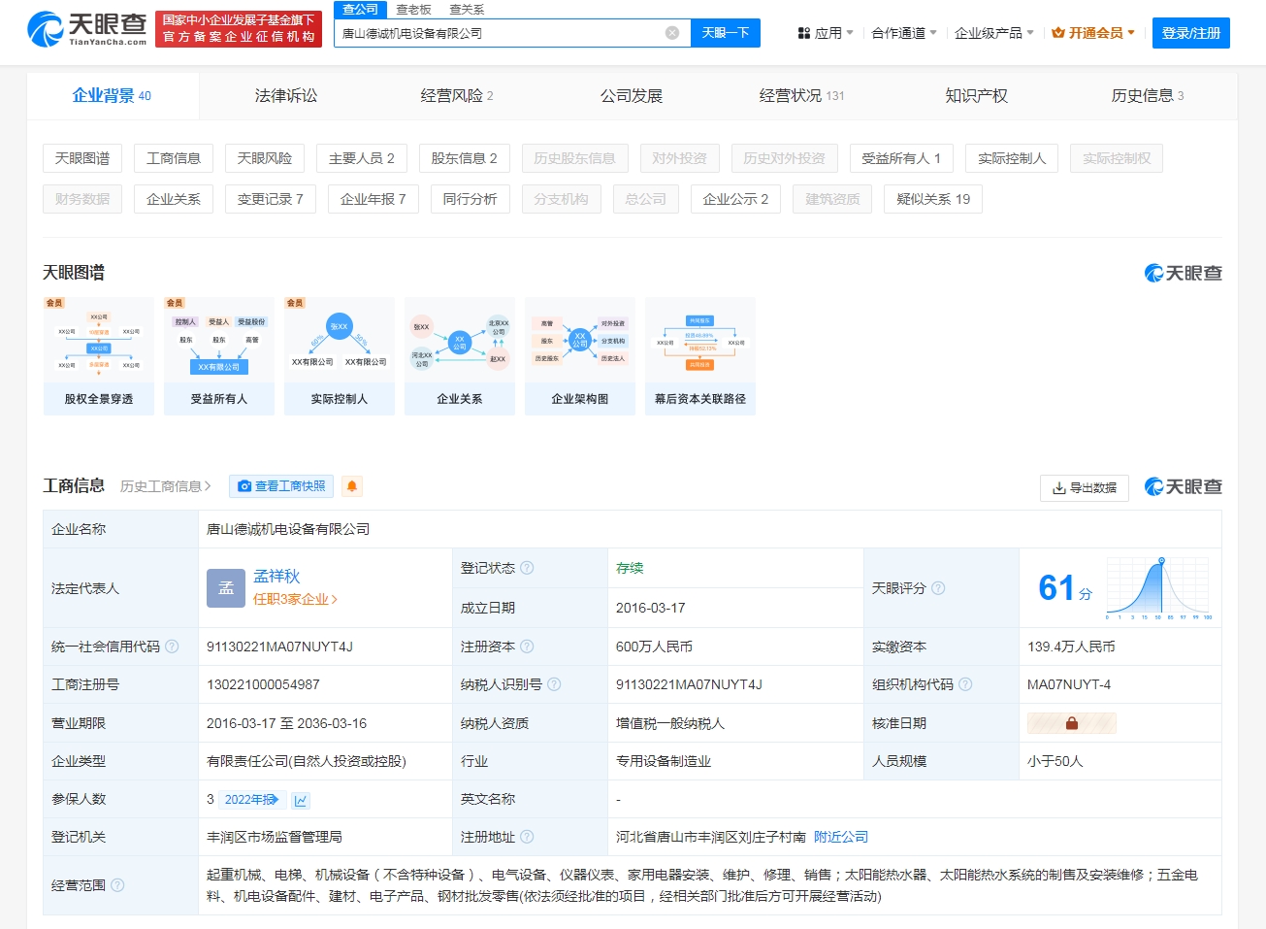The height and width of the screenshot is (929, 1266).
Task: Click the 孟 avatar of legal representative
Action: point(226,588)
